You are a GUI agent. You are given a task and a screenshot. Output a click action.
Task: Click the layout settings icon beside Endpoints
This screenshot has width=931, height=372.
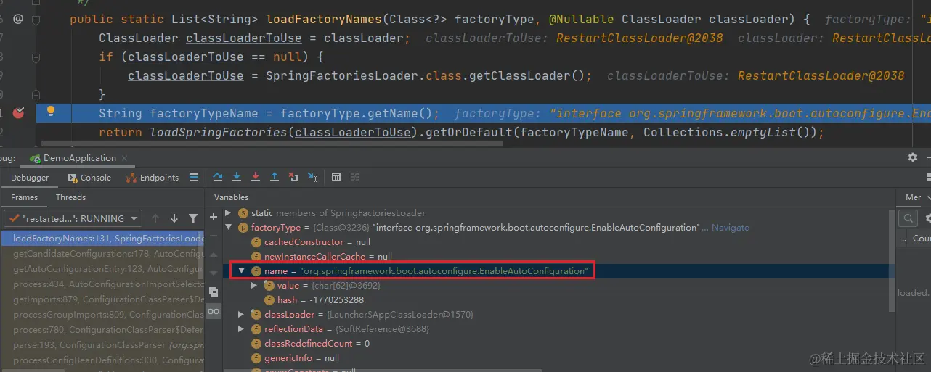(194, 177)
